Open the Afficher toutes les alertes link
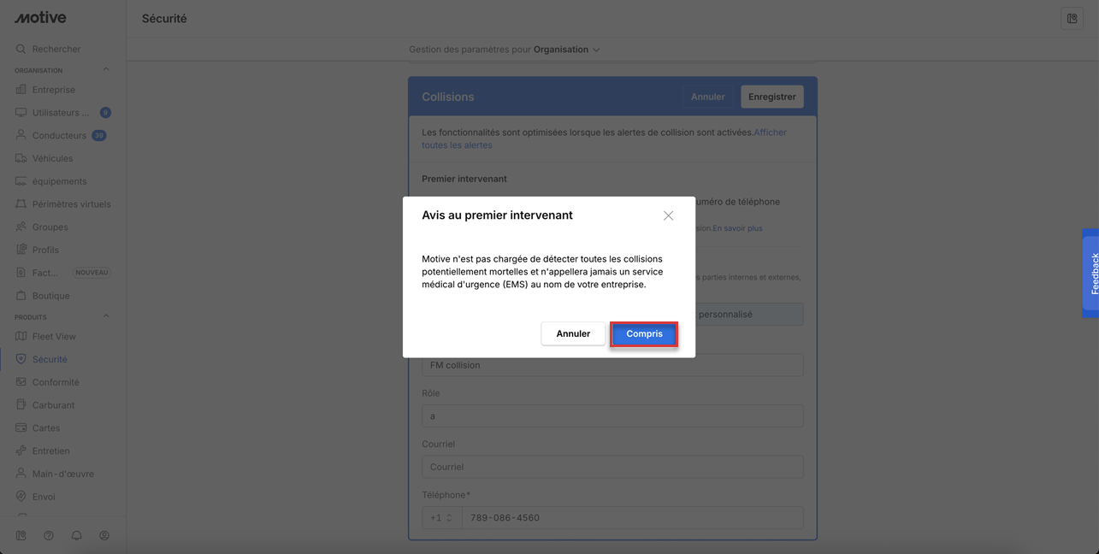The width and height of the screenshot is (1099, 554). pyautogui.click(x=604, y=138)
